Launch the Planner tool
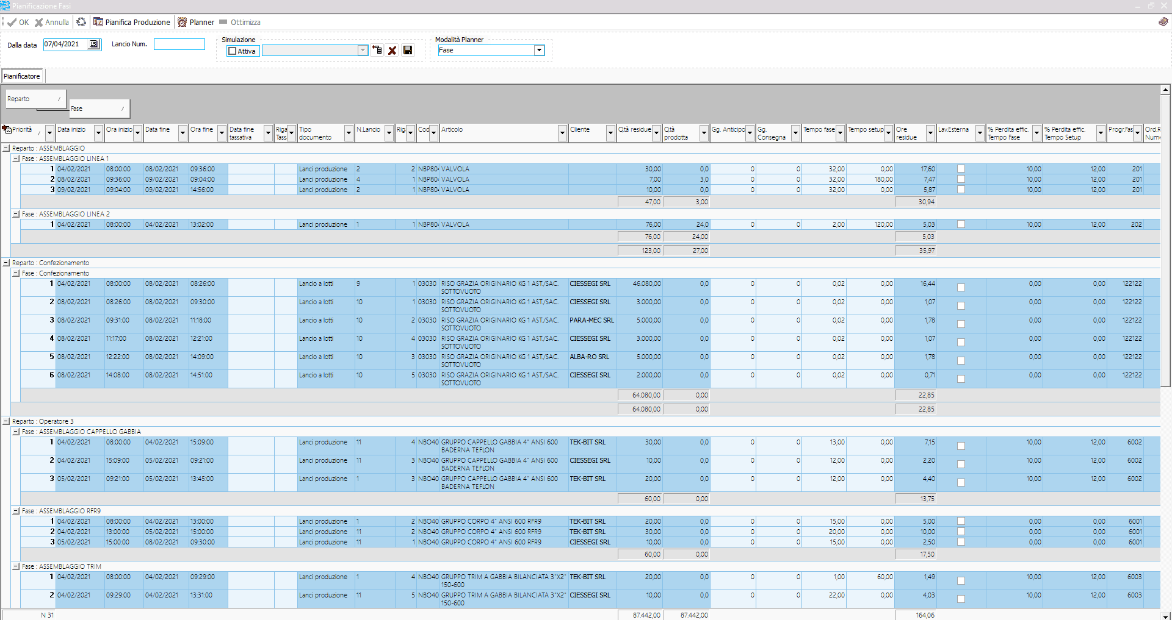 pos(196,23)
